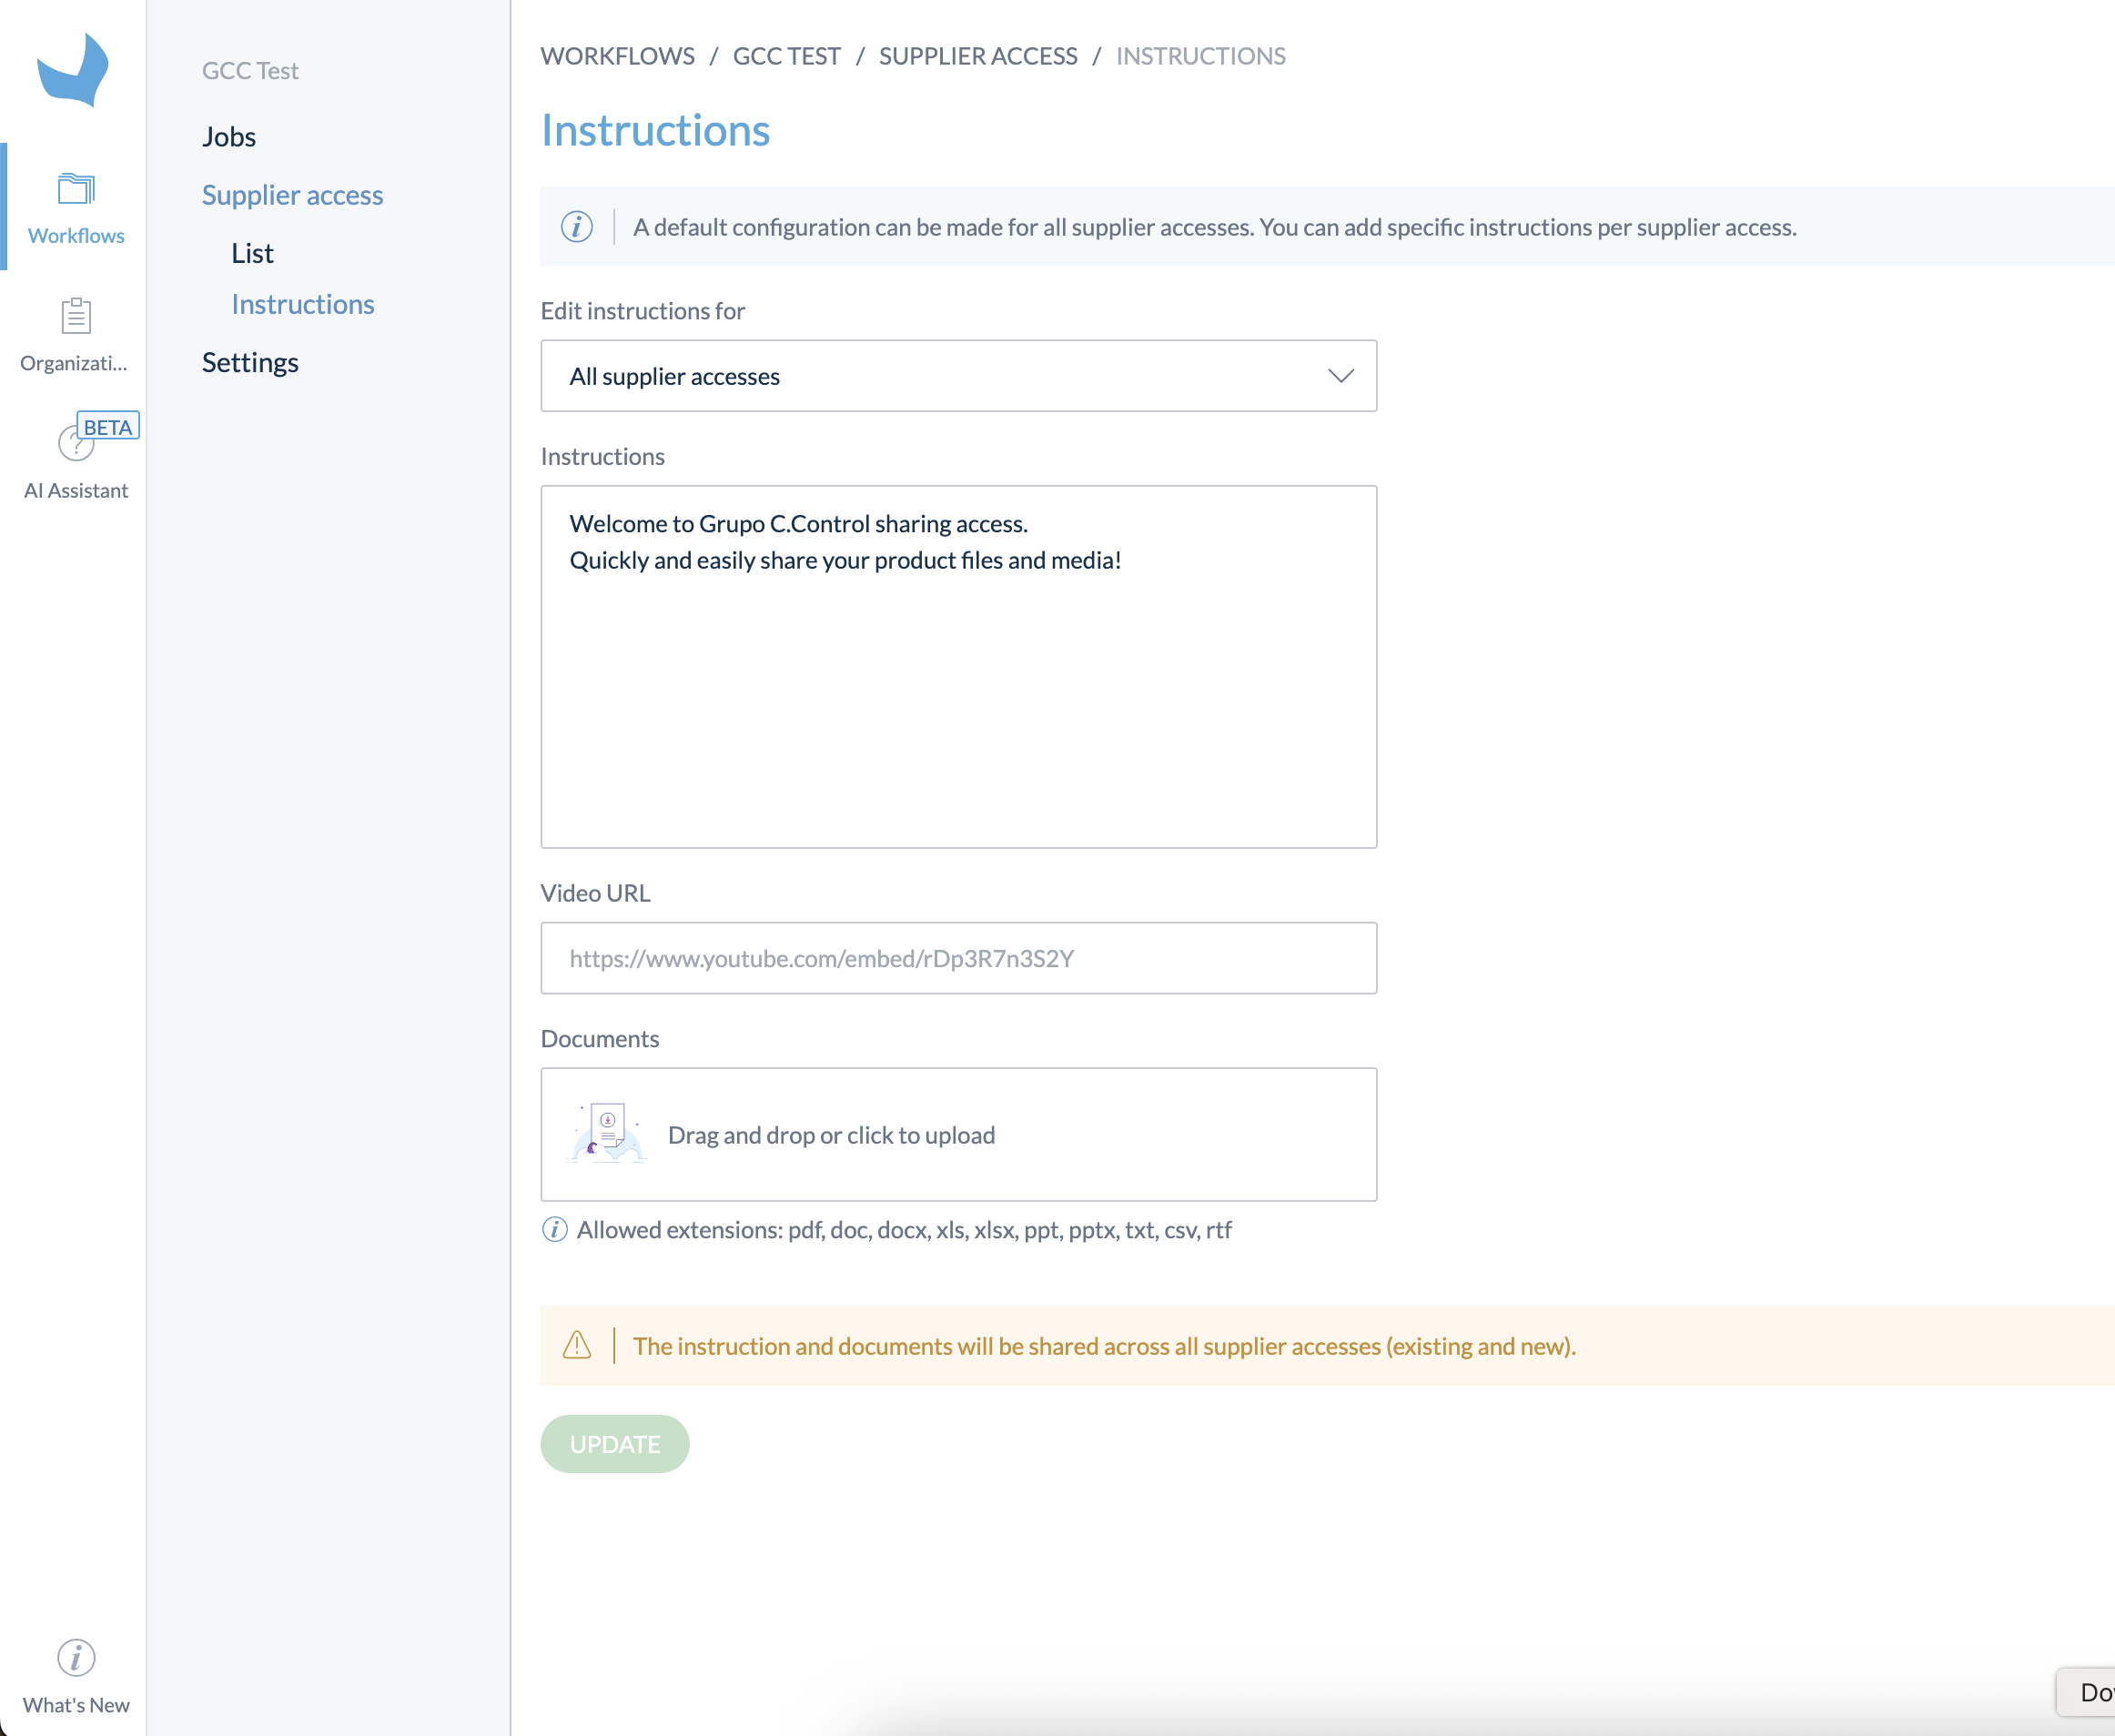Viewport: 2115px width, 1736px height.
Task: Click the blue bird app logo
Action: pyautogui.click(x=73, y=69)
